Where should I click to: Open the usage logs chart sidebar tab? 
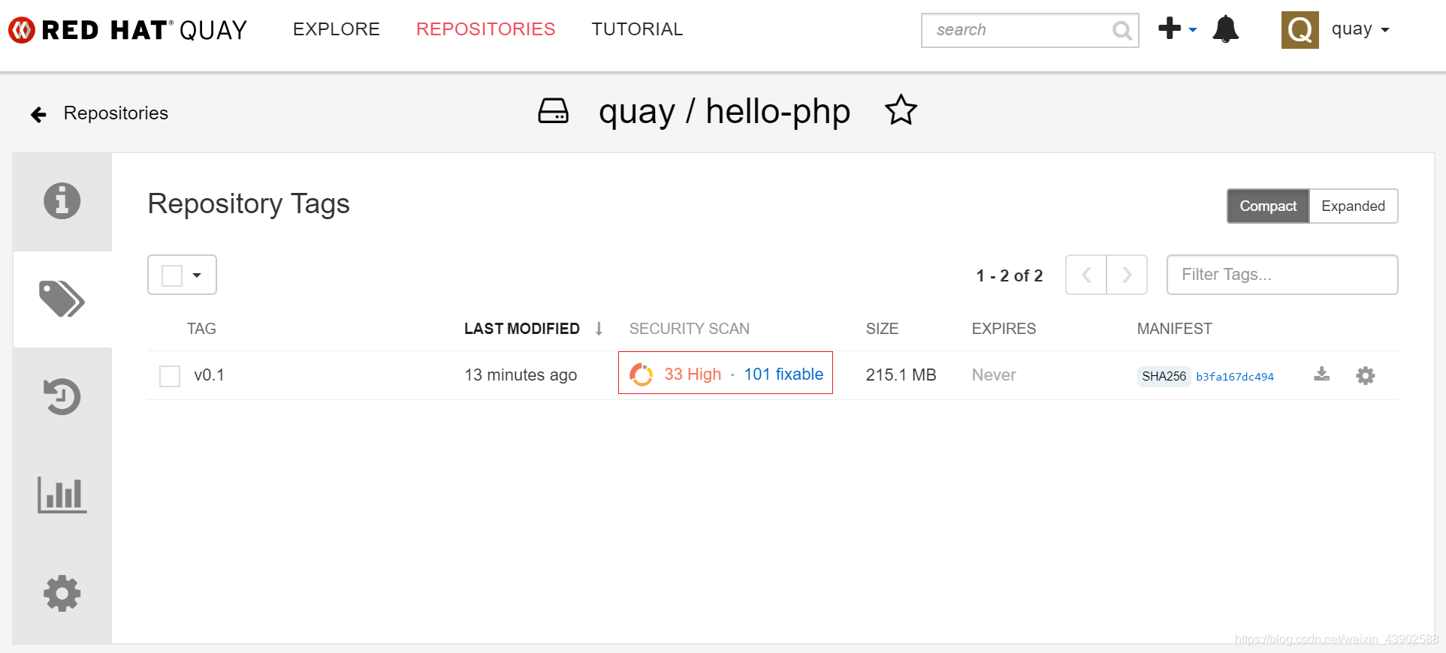click(x=62, y=495)
